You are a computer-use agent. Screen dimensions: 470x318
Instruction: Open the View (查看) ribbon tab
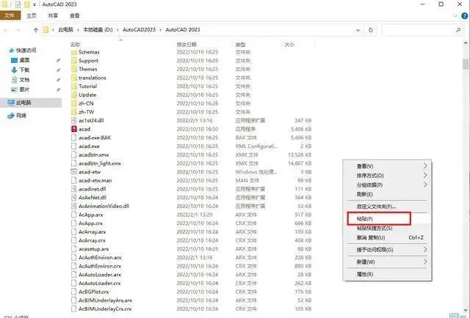(75, 15)
